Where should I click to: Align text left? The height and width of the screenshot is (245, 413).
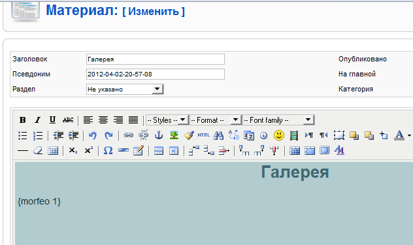pos(88,120)
